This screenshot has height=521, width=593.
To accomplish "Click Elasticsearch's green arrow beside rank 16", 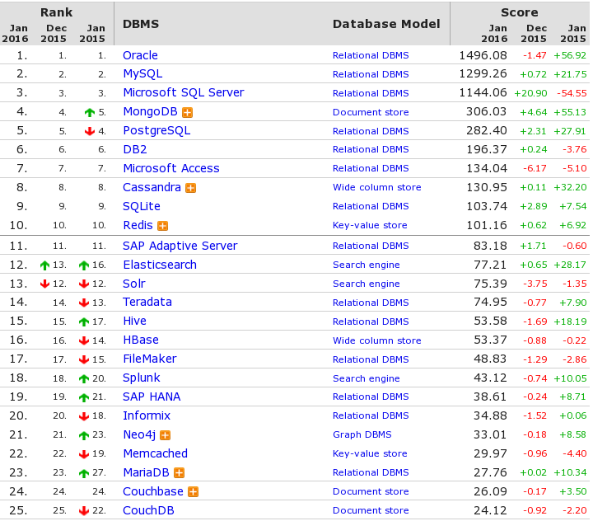I will click(x=84, y=265).
